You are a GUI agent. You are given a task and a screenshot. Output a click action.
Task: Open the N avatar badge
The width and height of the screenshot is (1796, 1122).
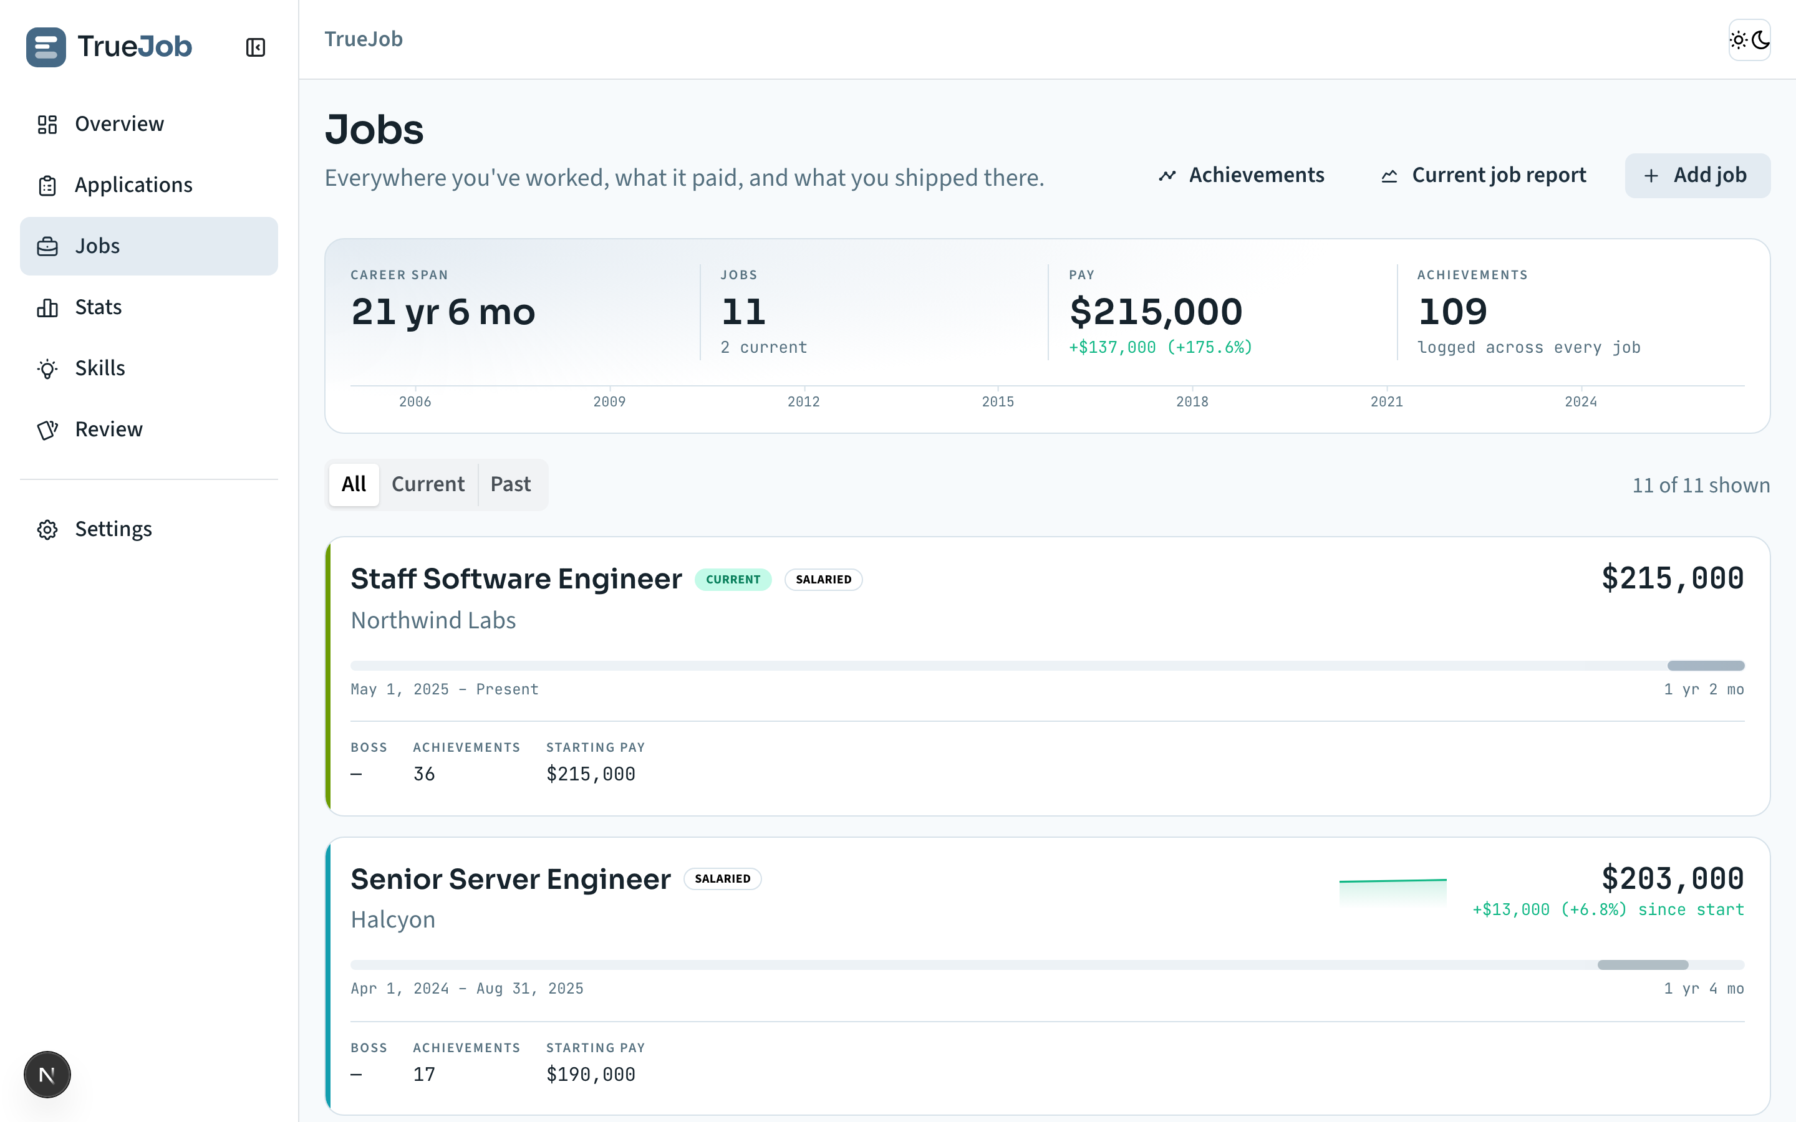click(x=47, y=1074)
